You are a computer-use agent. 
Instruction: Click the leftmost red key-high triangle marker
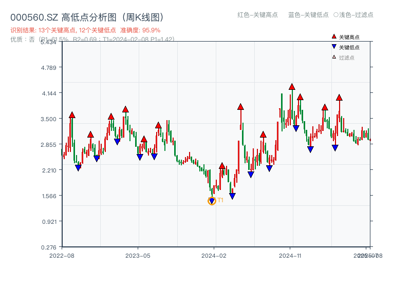pos(72,115)
